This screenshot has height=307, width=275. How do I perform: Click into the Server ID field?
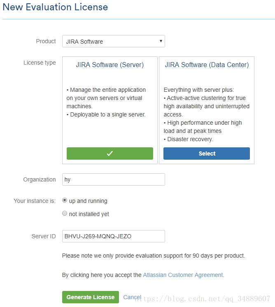click(113, 236)
